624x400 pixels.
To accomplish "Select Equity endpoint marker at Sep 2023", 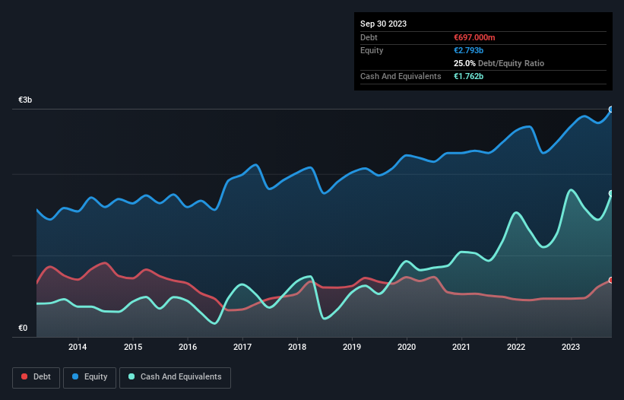I will point(611,110).
